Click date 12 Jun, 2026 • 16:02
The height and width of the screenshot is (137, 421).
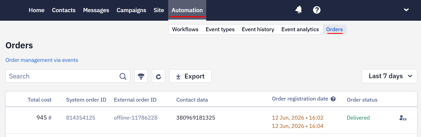[x=298, y=118]
